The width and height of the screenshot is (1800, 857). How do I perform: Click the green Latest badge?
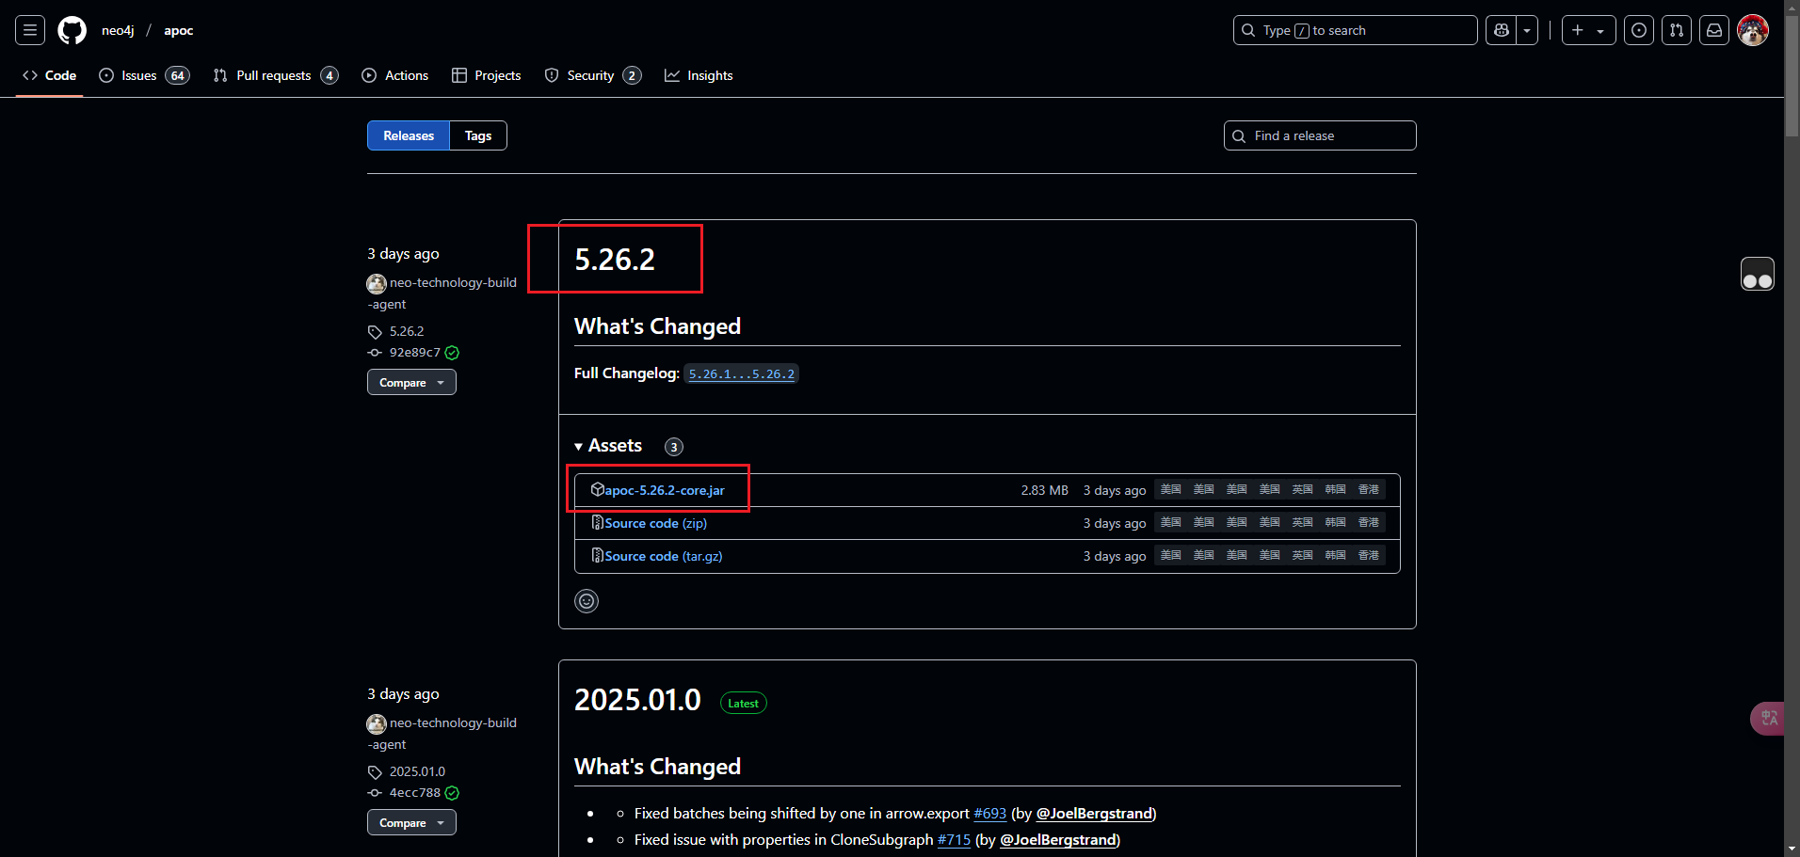(x=743, y=703)
